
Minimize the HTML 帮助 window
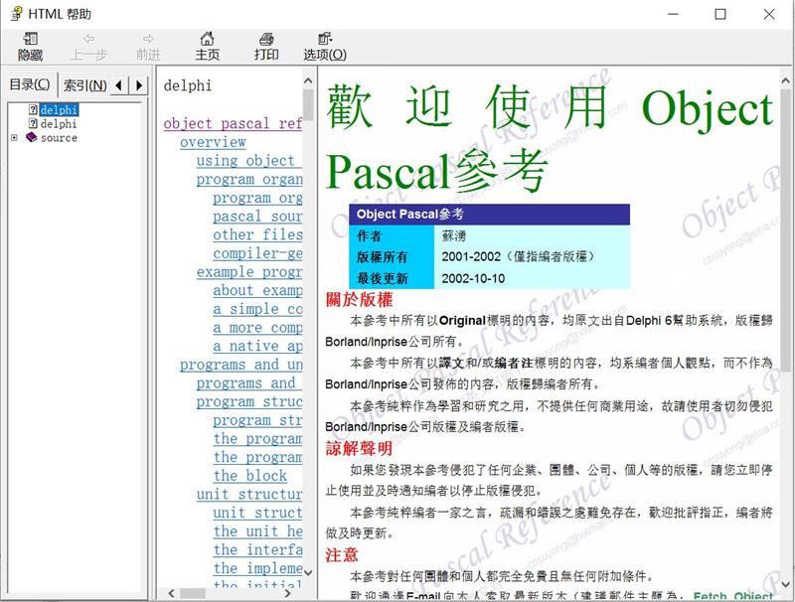[673, 14]
